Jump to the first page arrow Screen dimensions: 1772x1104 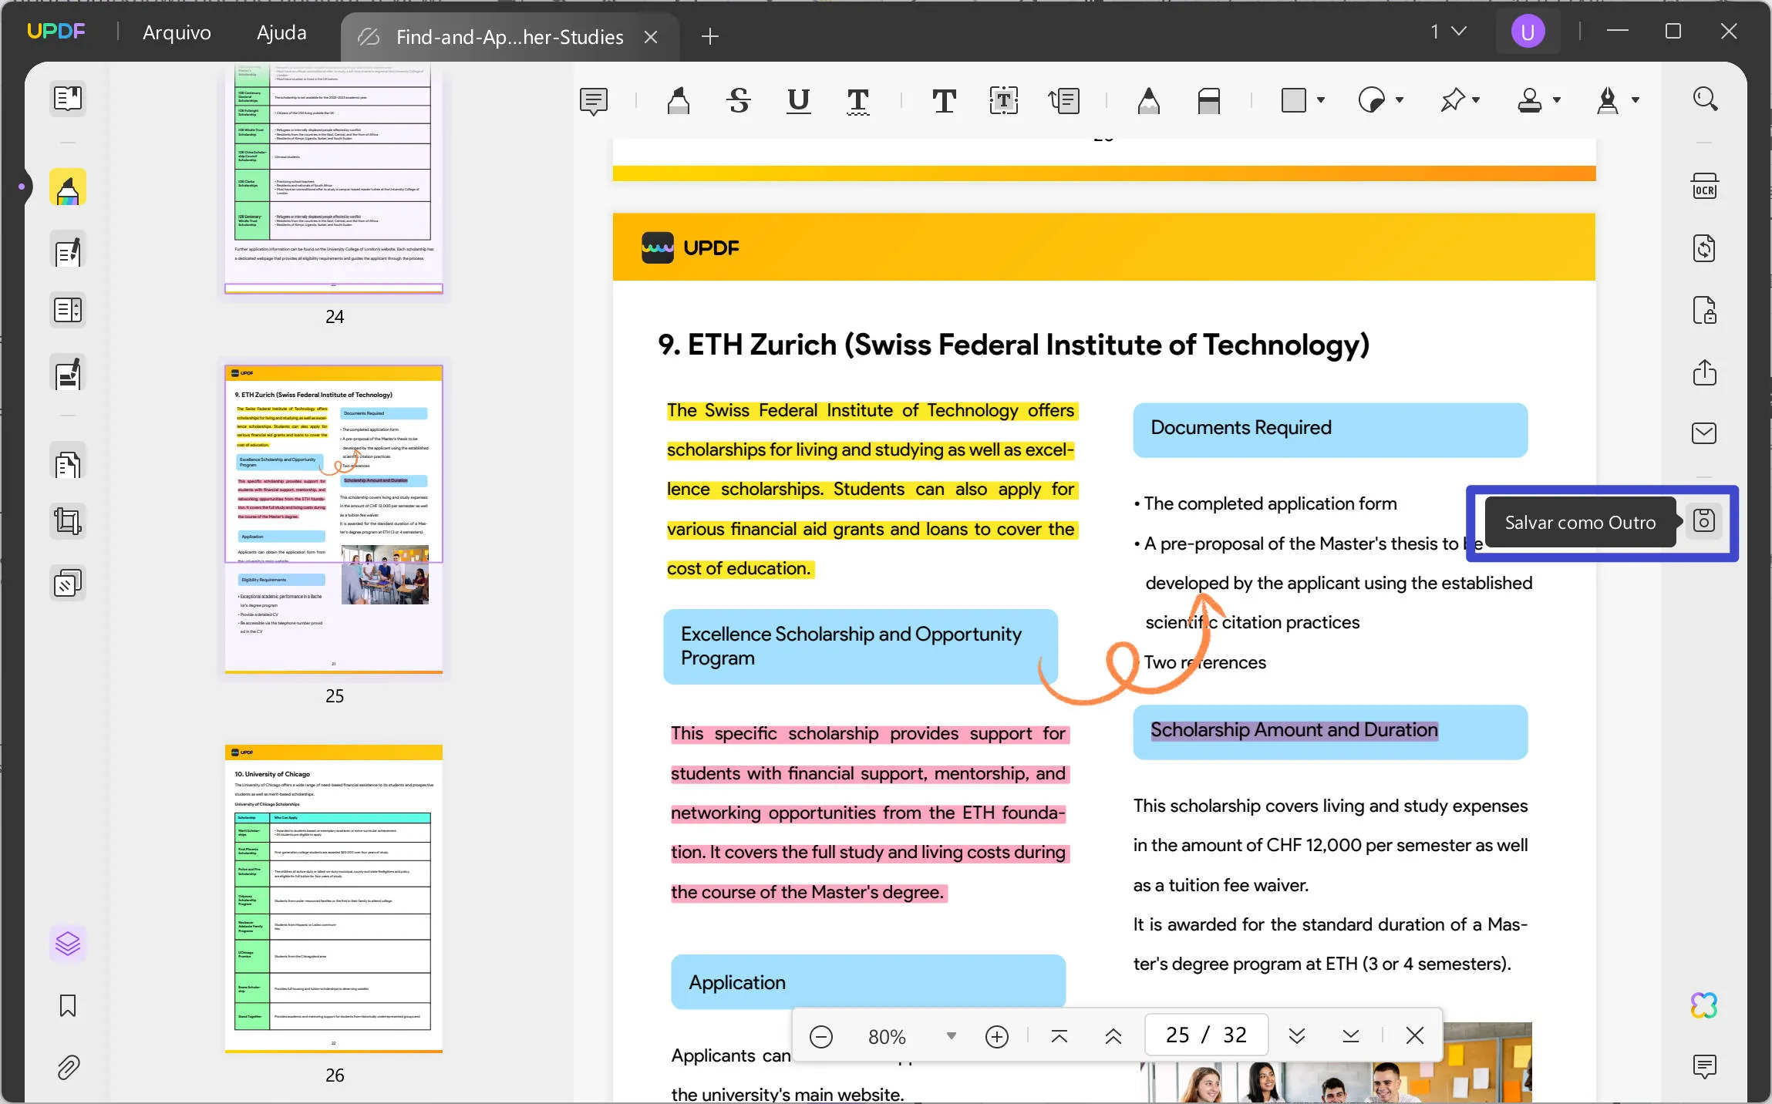[1059, 1036]
